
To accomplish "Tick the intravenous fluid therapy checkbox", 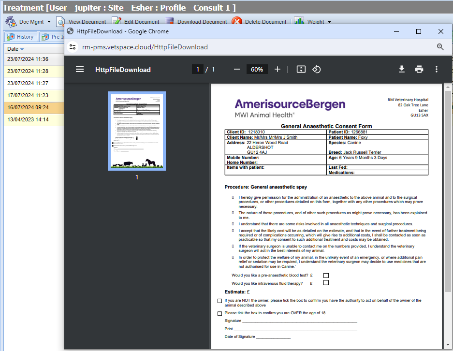I will [x=326, y=283].
